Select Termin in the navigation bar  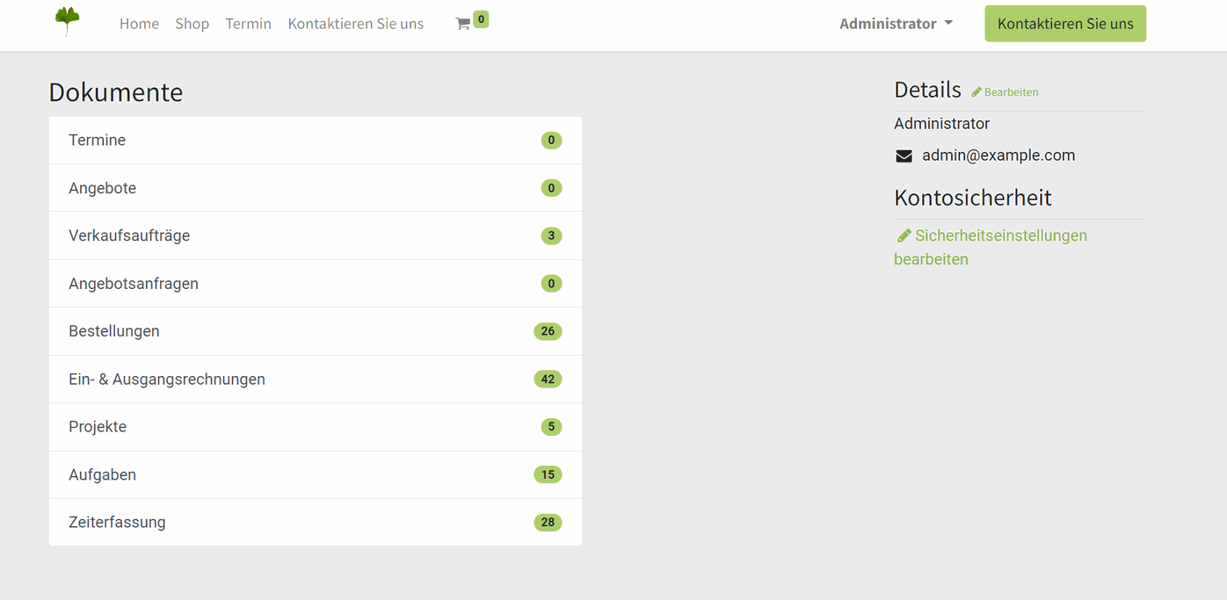(x=248, y=24)
